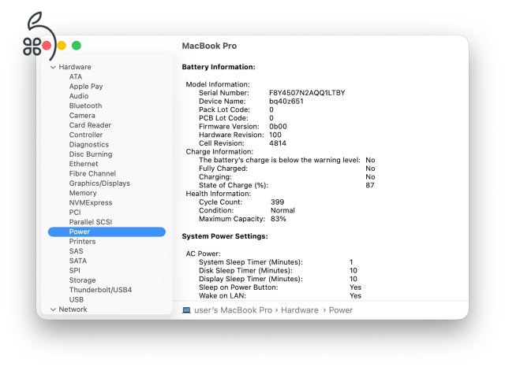The image size is (505, 378).
Task: Collapse the Hardware section chevron
Action: pyautogui.click(x=53, y=67)
